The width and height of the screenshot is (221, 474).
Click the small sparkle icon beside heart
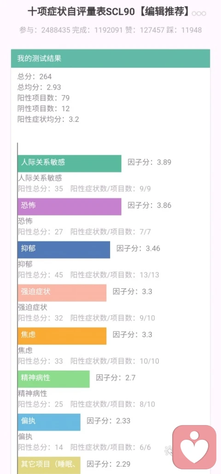pos(168,451)
